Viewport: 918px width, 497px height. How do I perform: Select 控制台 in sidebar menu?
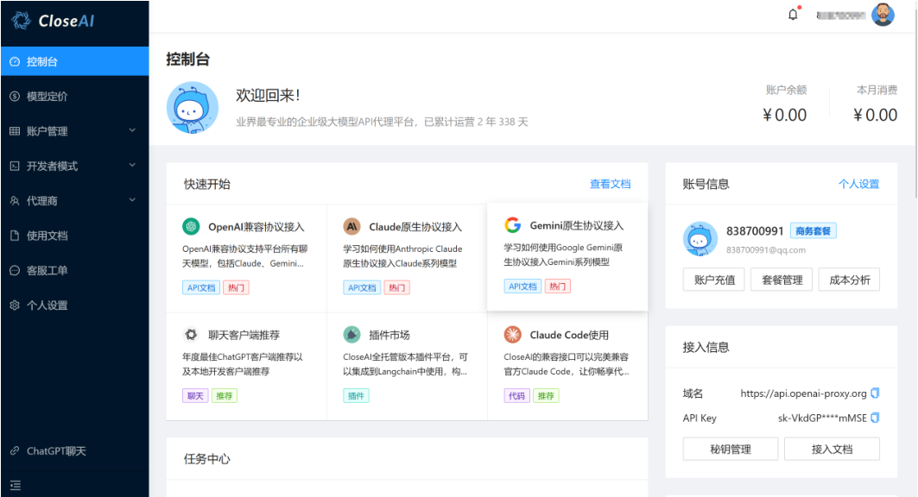pos(75,61)
